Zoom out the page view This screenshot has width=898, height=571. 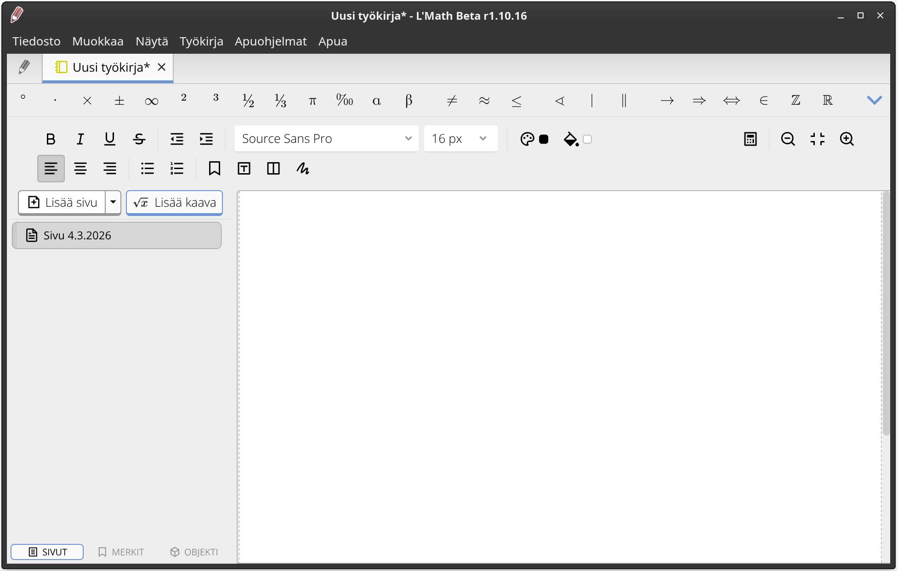tap(788, 139)
